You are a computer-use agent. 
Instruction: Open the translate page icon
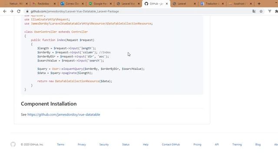pyautogui.click(x=254, y=11)
